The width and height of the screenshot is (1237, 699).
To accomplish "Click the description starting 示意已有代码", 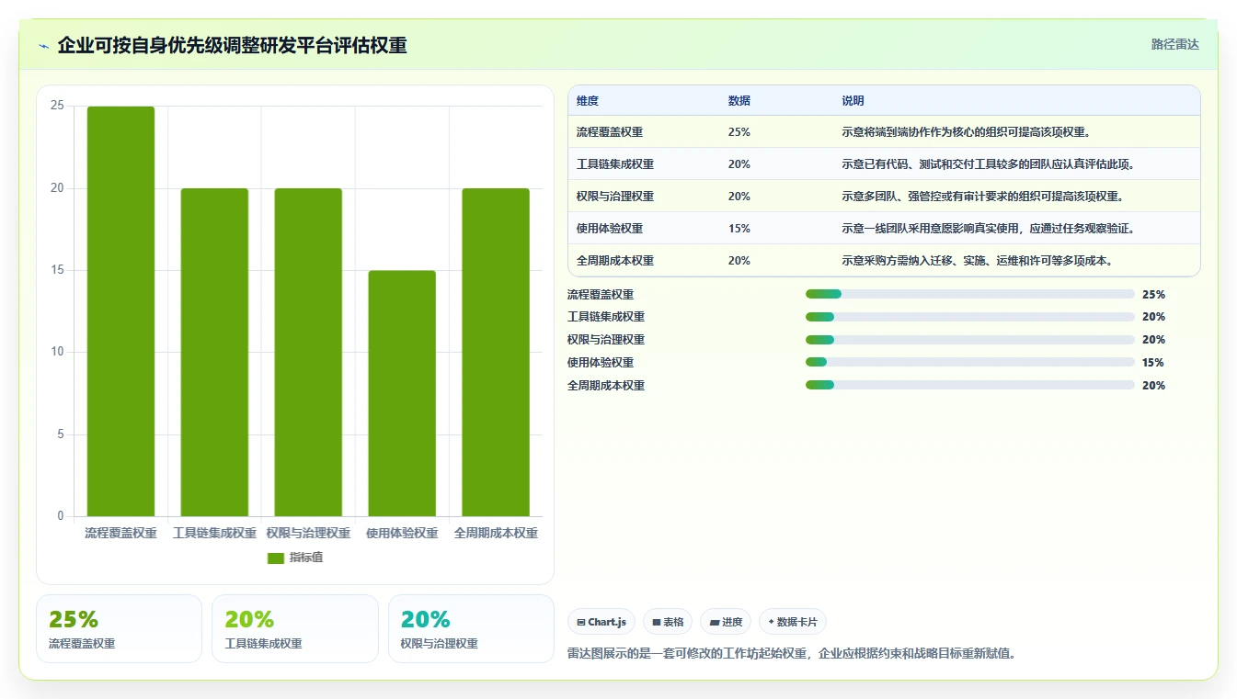I will point(990,164).
